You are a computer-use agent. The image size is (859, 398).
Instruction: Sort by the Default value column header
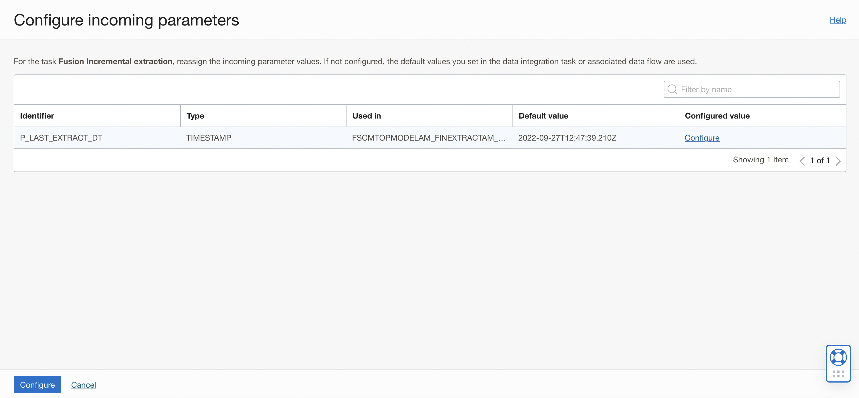click(543, 116)
